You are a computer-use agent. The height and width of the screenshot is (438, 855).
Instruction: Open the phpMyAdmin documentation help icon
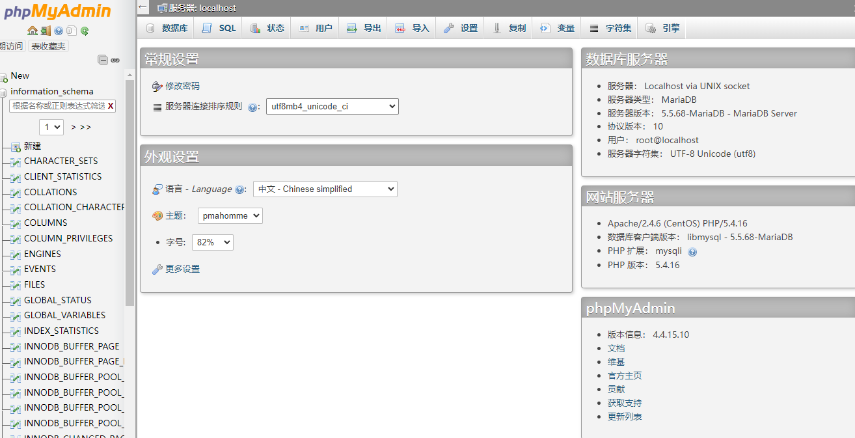[59, 31]
